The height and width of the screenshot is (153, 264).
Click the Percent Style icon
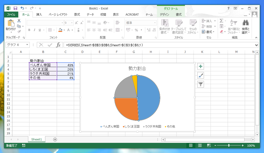(x=137, y=30)
